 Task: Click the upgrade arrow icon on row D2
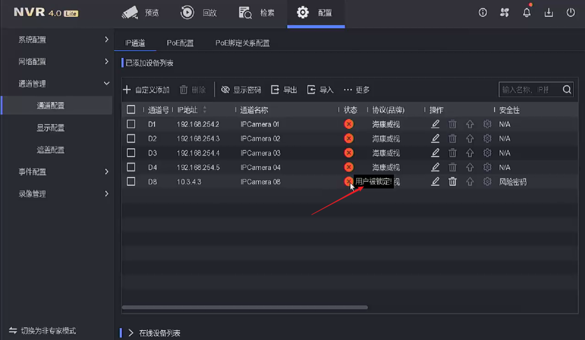click(470, 138)
